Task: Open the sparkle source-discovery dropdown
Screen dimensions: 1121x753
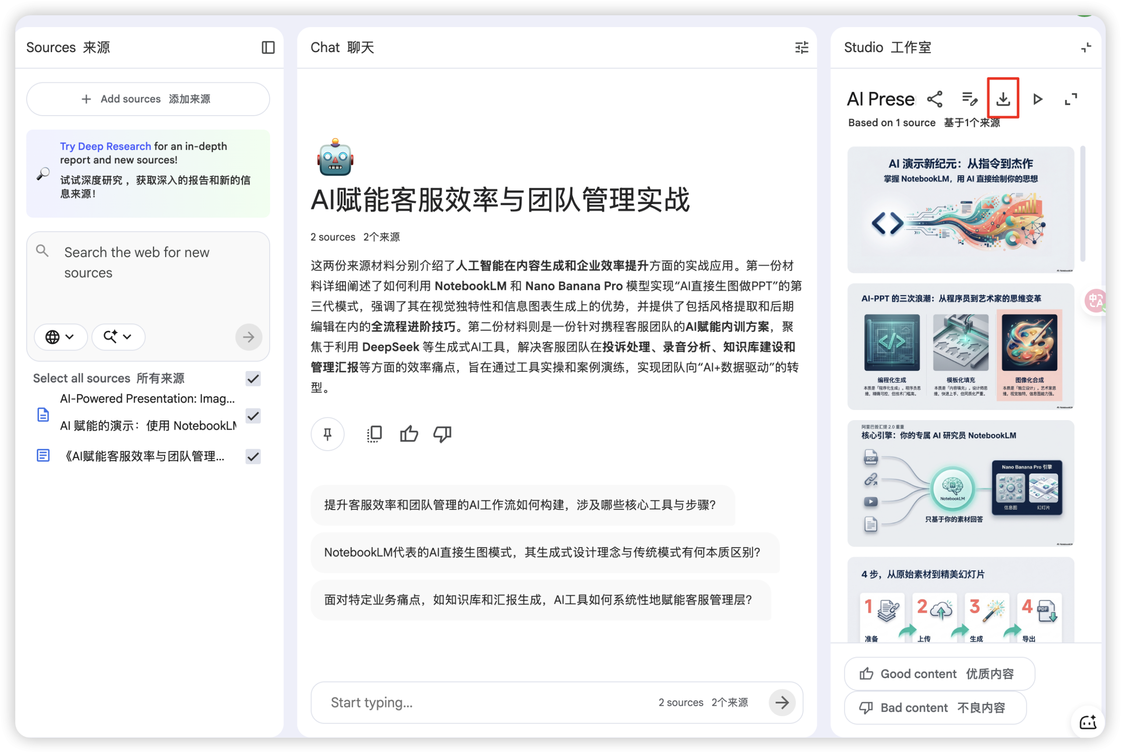Action: (x=118, y=337)
